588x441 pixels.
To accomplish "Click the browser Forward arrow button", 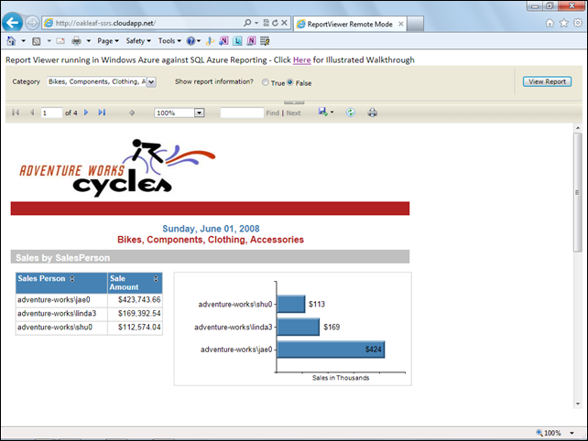I will pos(33,23).
